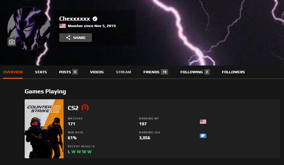Screen dimensions: 284x165
Task: Click the verified badge beside Chexxxxxx
Action: pyautogui.click(x=95, y=19)
